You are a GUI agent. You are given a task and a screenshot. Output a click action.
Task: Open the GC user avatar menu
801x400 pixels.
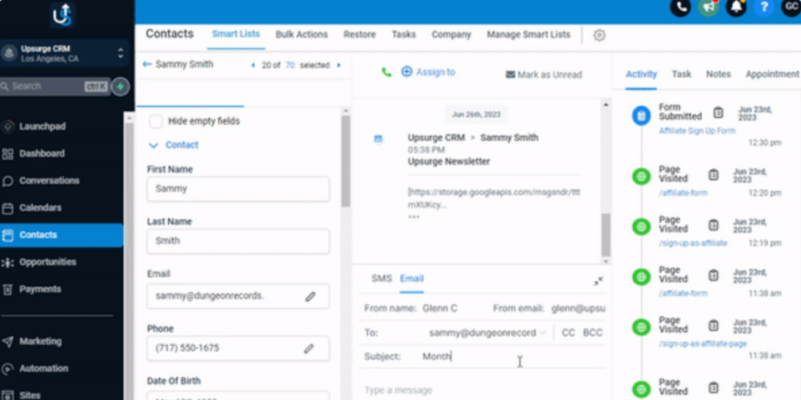click(791, 7)
